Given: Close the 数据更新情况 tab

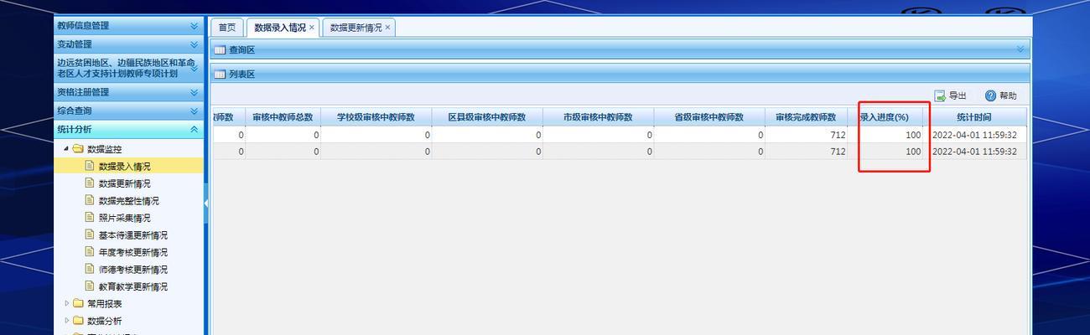Looking at the screenshot, I should 387,28.
